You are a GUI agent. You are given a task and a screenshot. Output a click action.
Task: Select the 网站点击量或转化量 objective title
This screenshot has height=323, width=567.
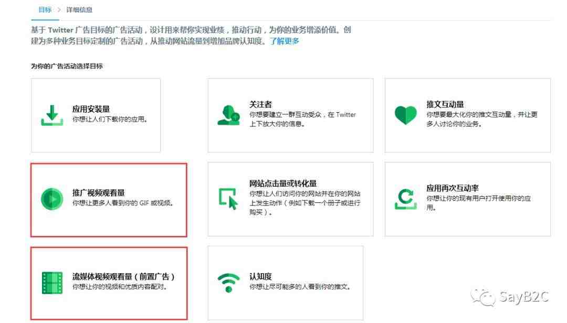click(x=283, y=184)
